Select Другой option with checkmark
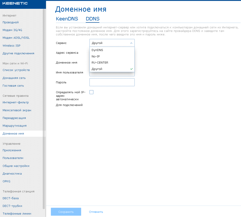This screenshot has height=217, width=241. coord(112,69)
